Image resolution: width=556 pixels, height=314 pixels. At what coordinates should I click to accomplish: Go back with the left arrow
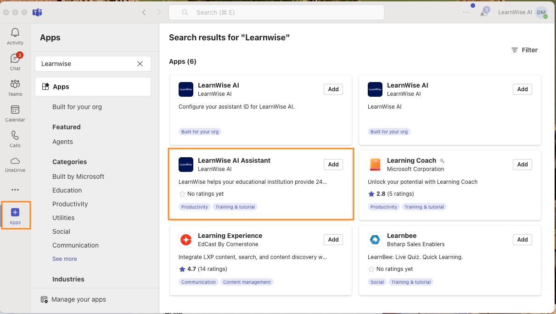coord(144,12)
